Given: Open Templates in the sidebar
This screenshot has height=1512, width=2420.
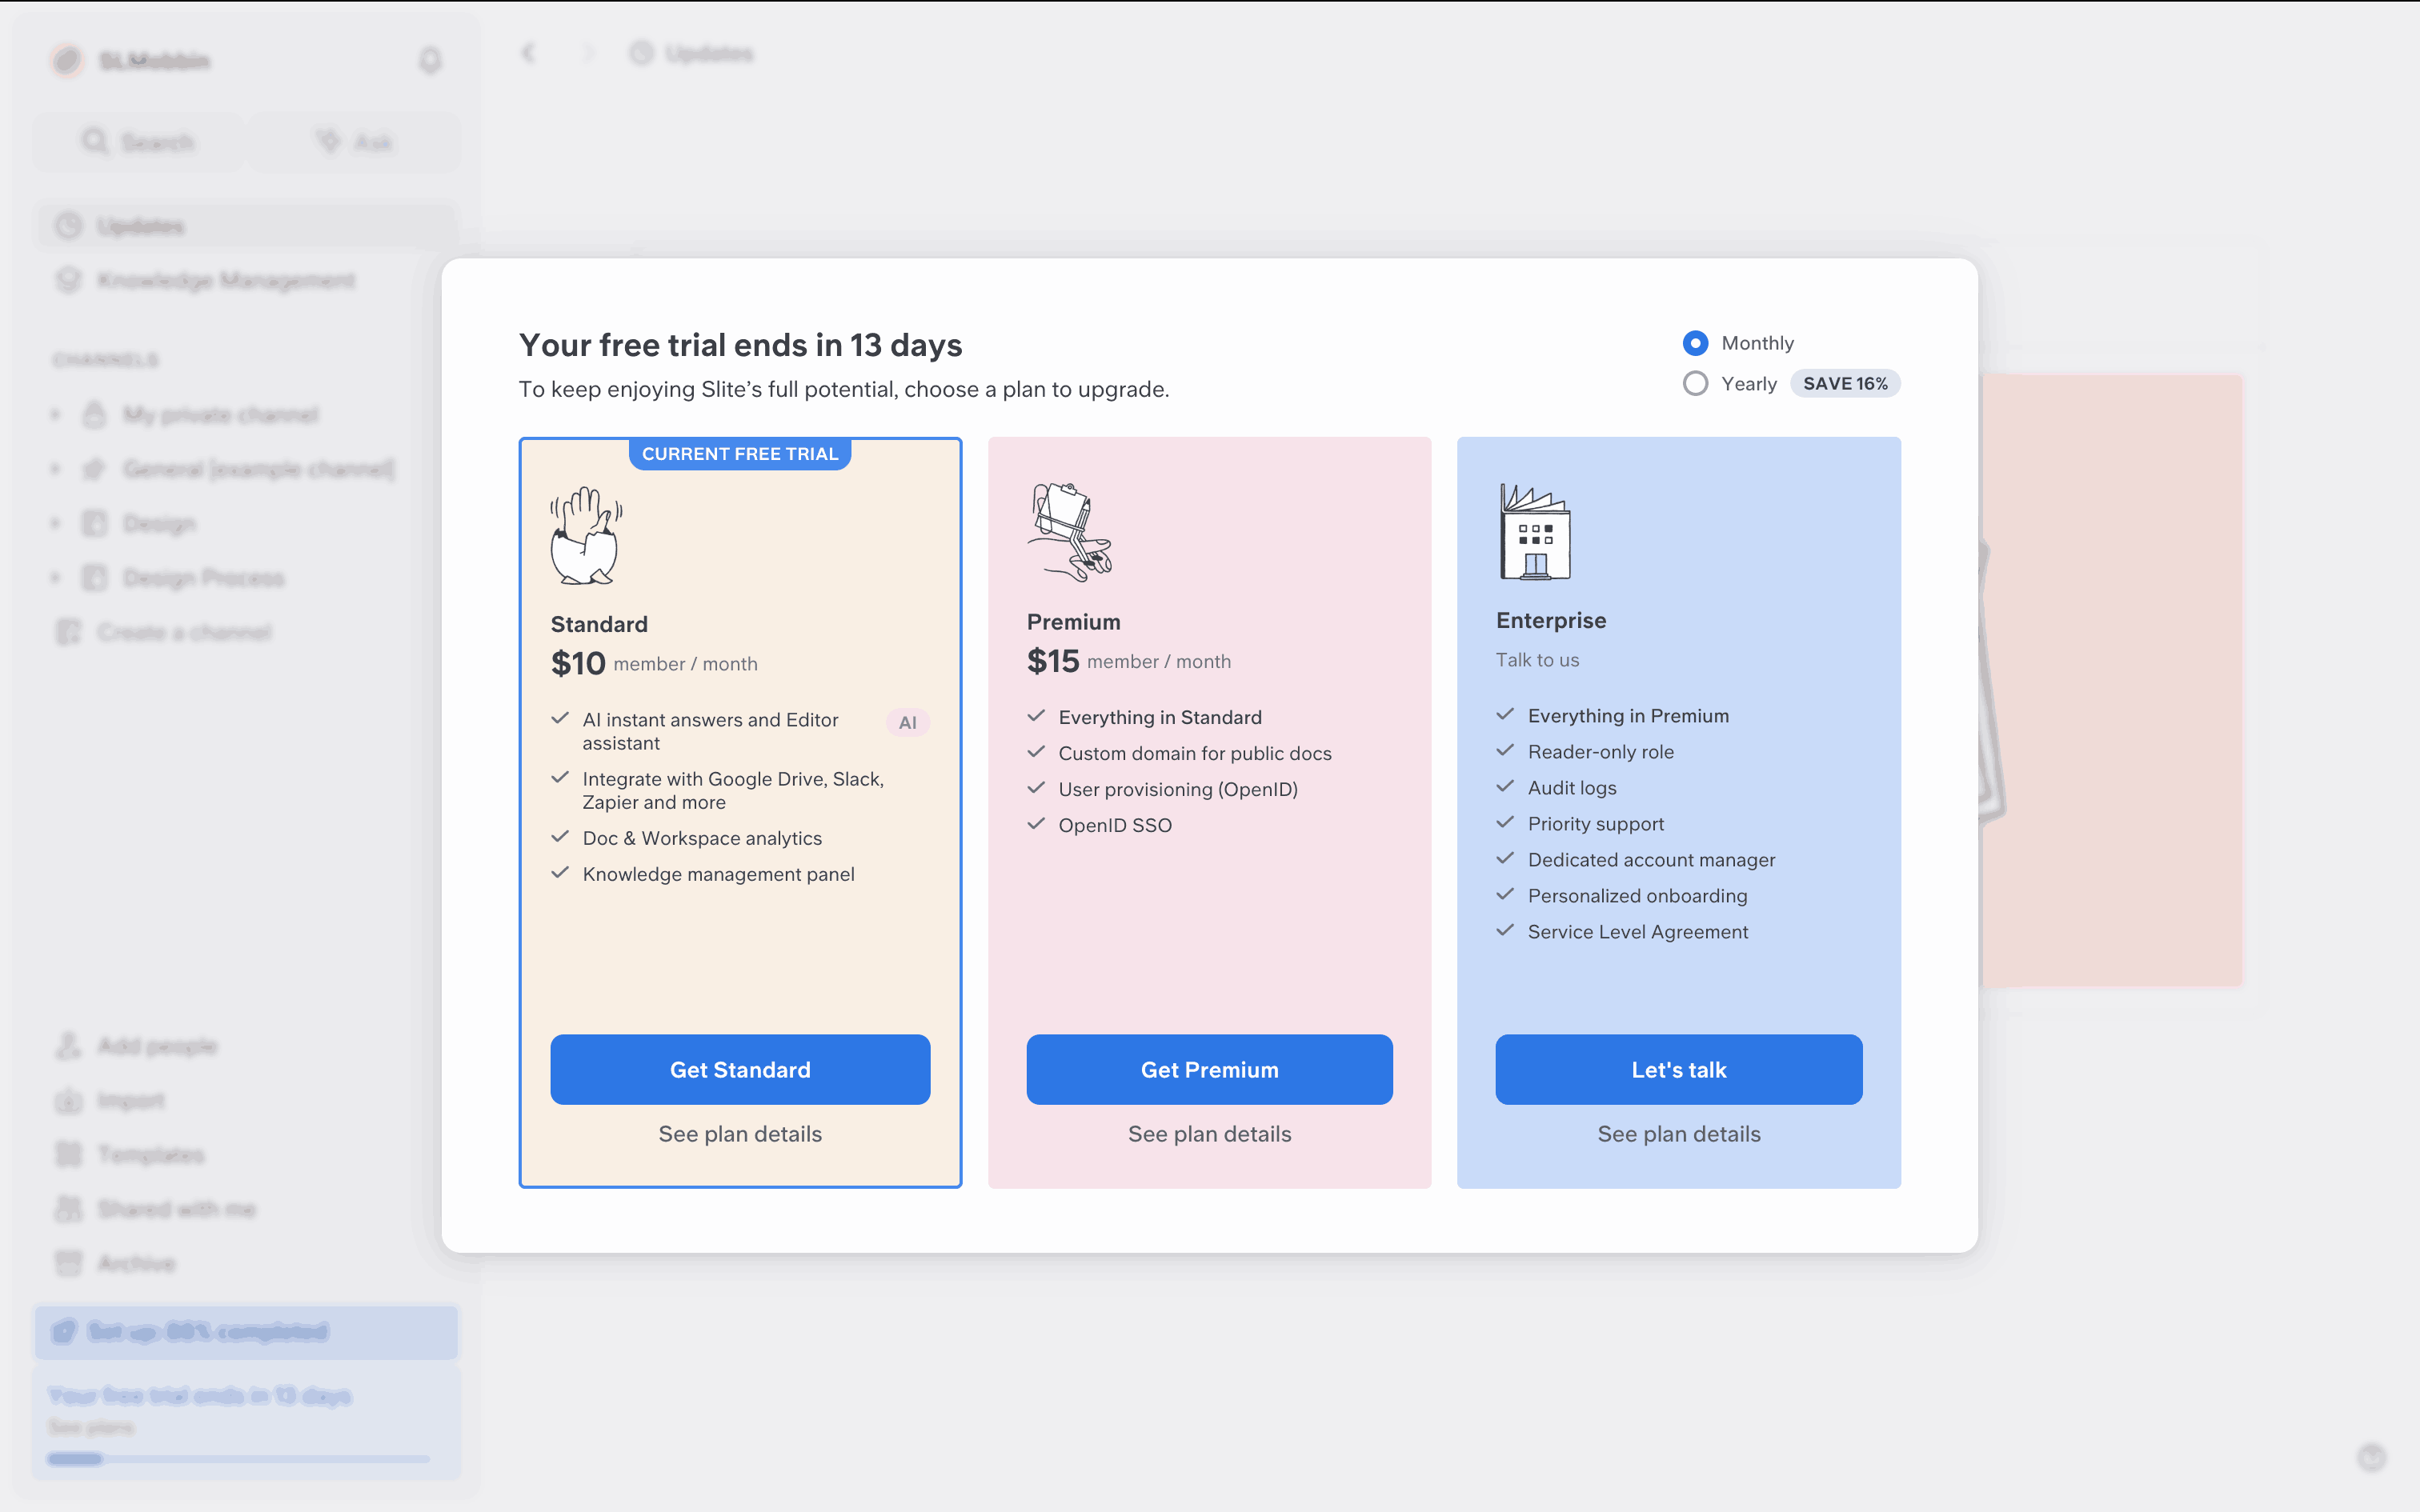Looking at the screenshot, I should (x=150, y=1155).
